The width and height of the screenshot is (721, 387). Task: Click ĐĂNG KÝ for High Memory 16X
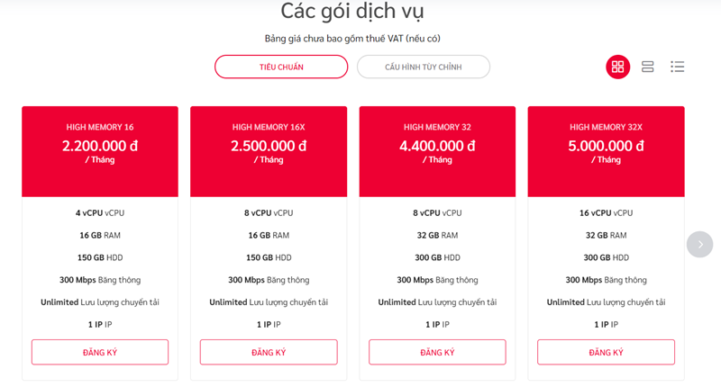(x=269, y=352)
